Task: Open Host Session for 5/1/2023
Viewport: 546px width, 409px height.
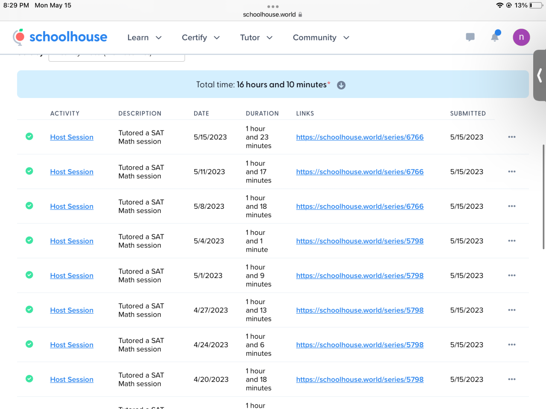Action: [72, 276]
